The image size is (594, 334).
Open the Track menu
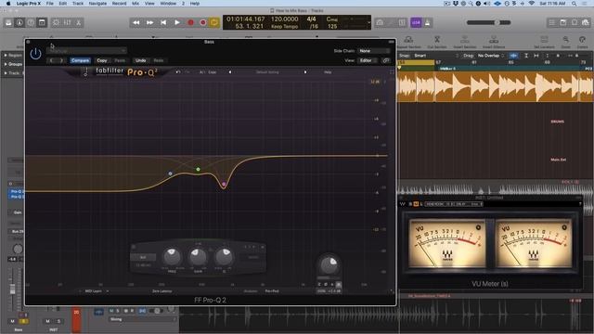pyautogui.click(x=78, y=4)
